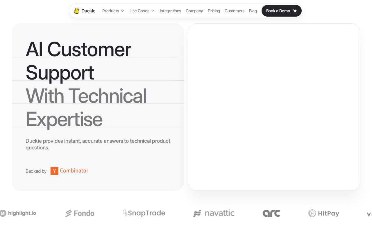Click the navattic logo

point(214,213)
